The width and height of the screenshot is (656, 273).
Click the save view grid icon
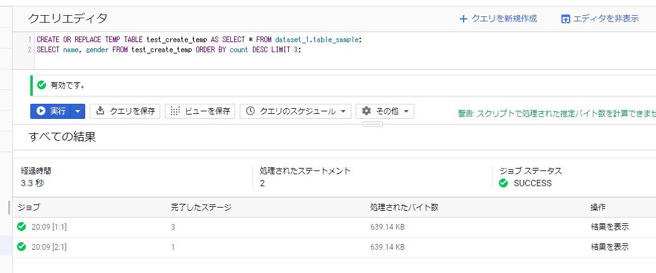tap(175, 111)
